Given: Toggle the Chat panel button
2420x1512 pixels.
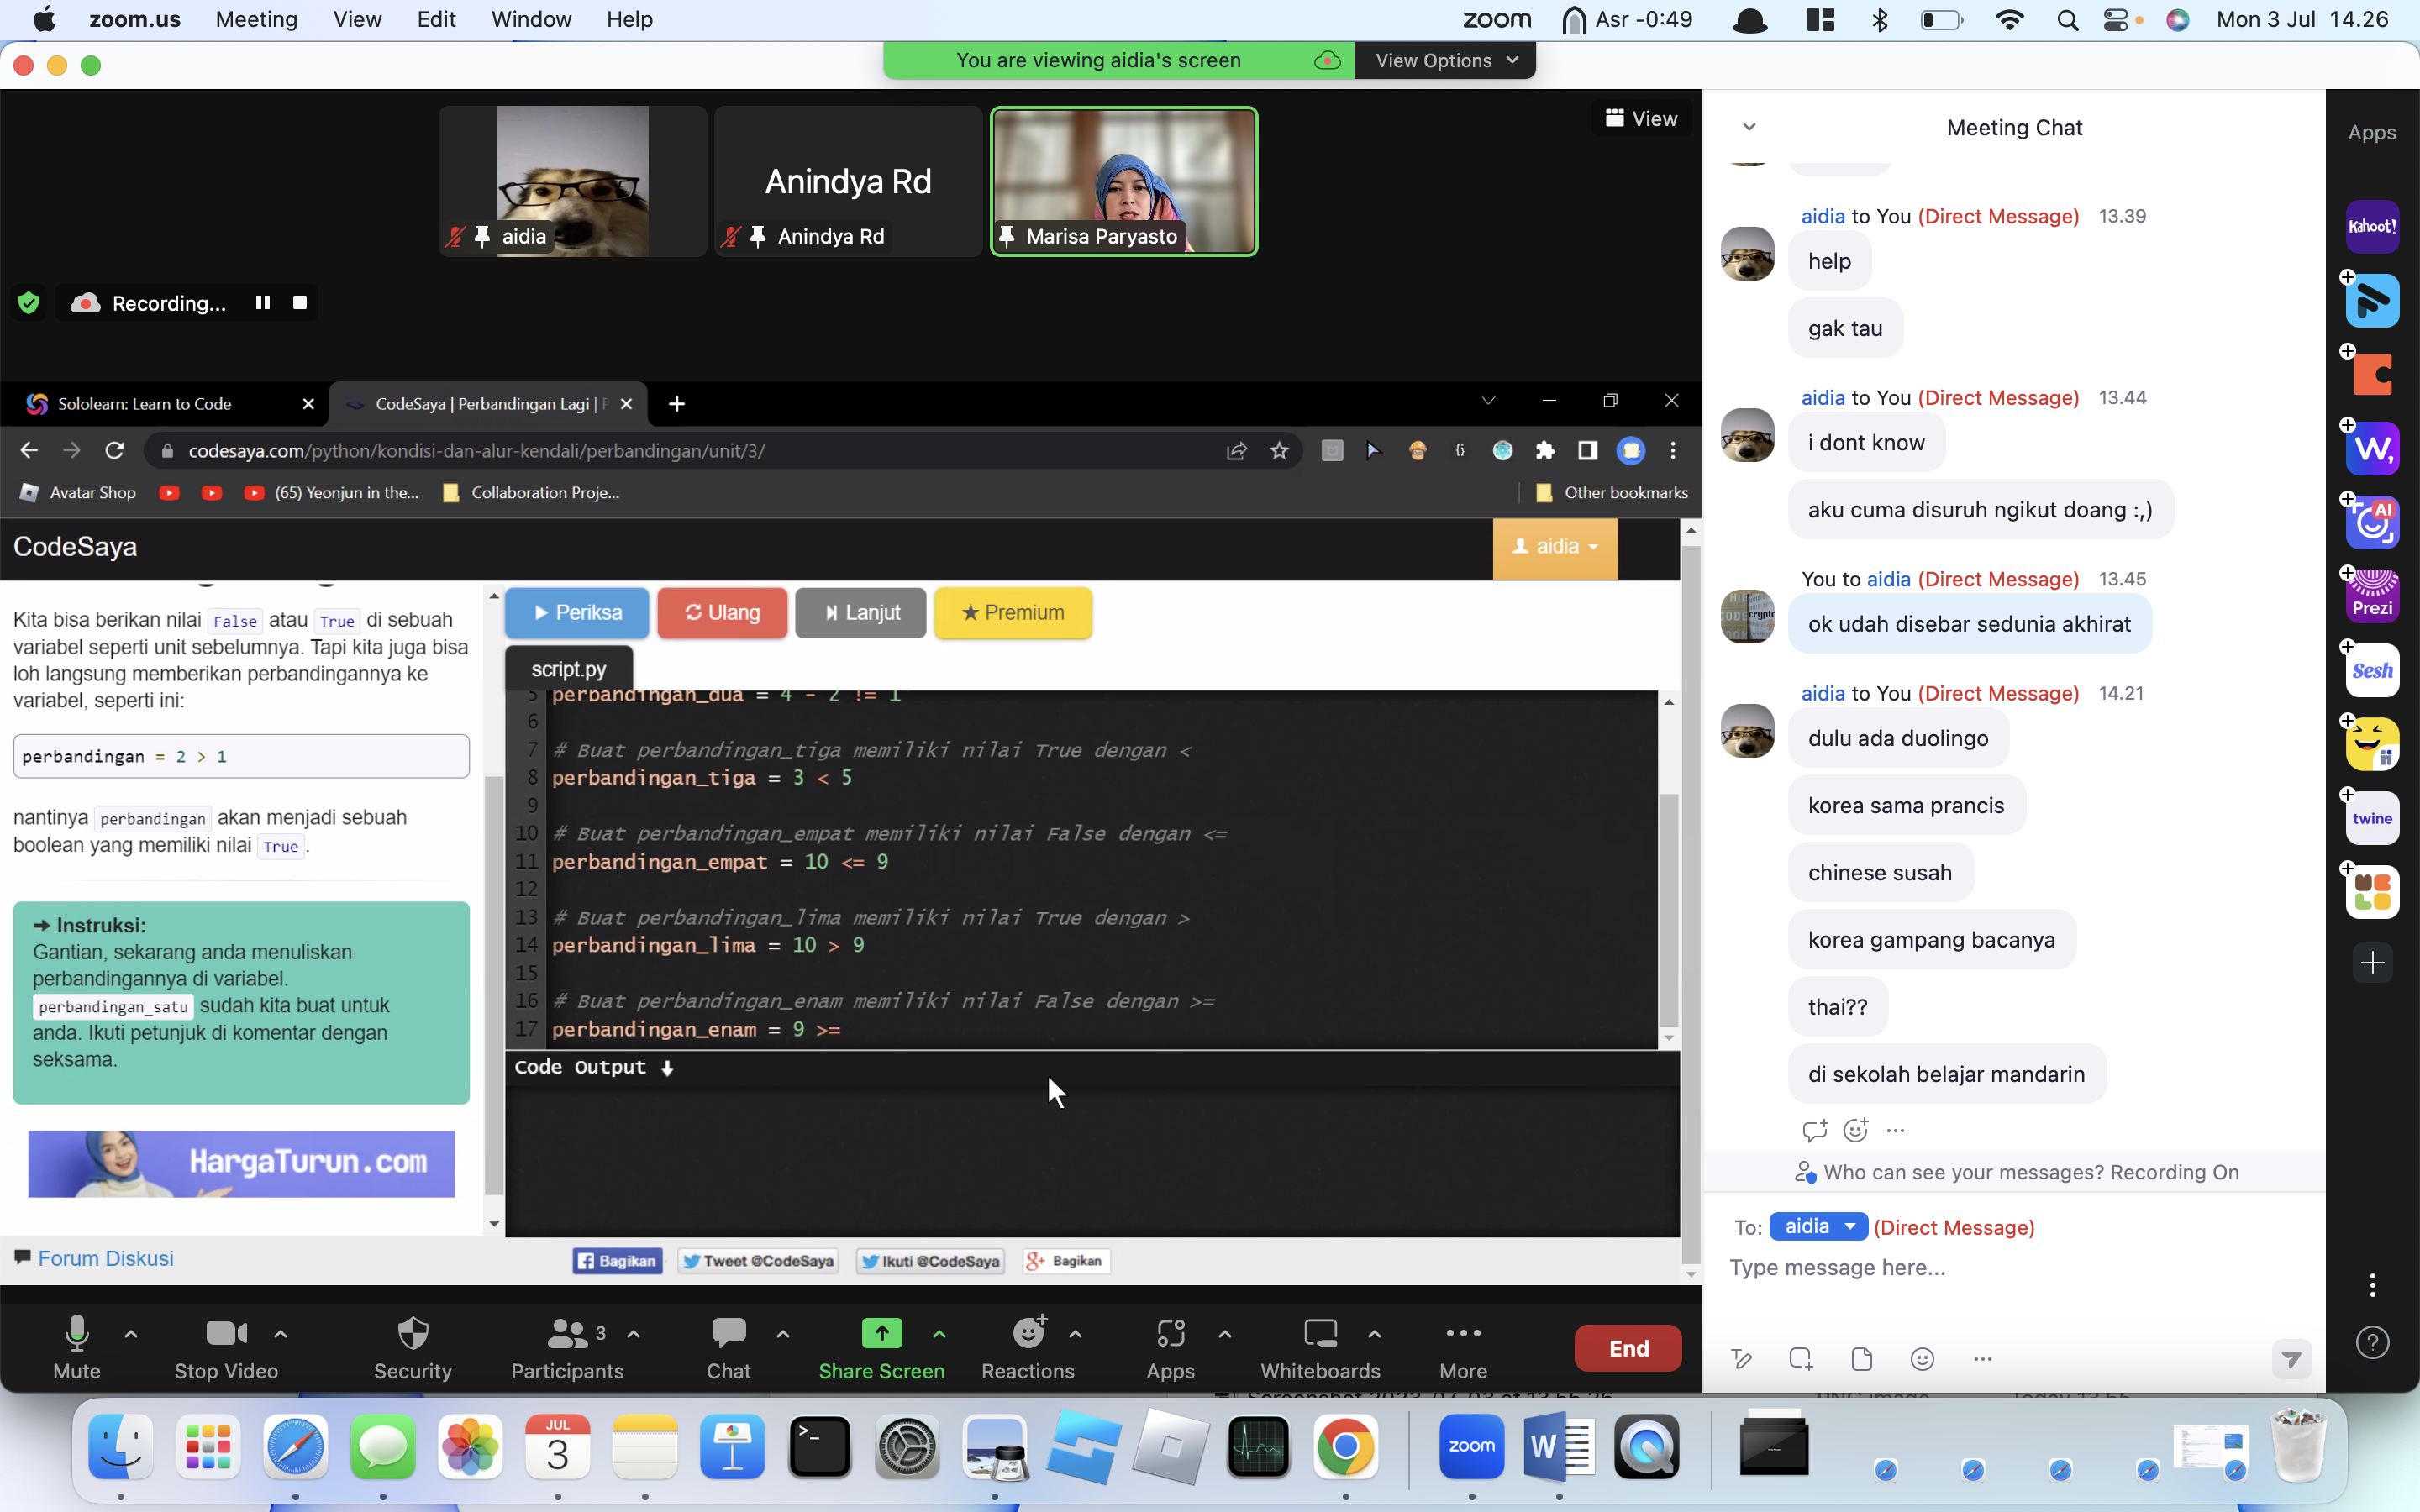Looking at the screenshot, I should (728, 1347).
